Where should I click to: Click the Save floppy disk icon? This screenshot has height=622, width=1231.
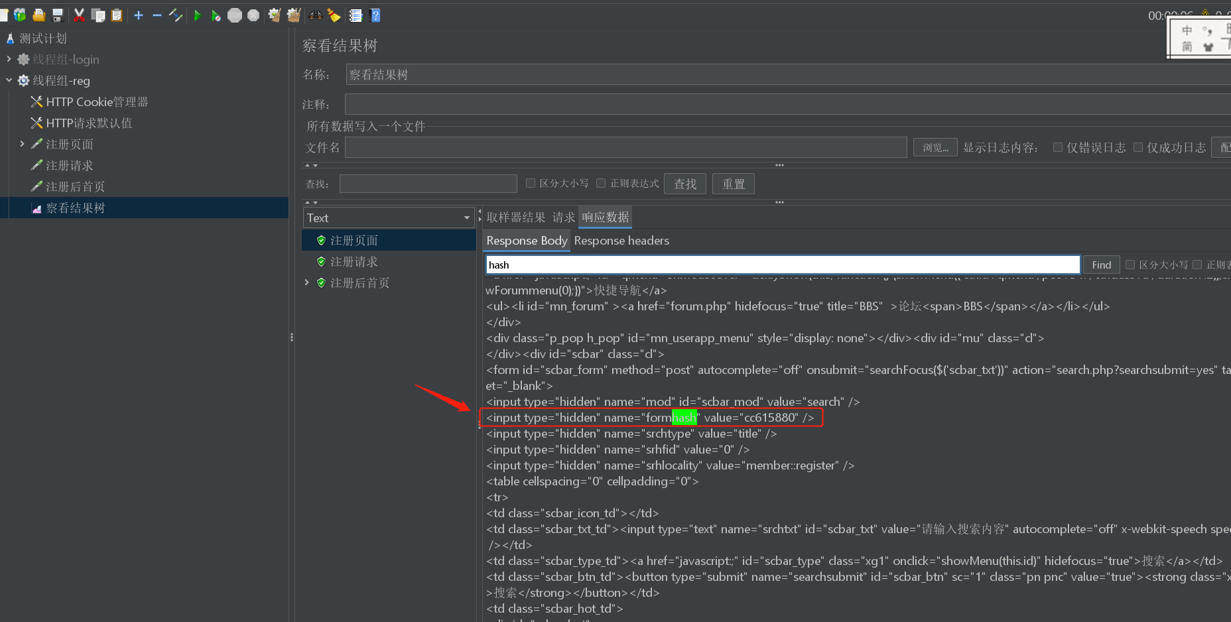[x=58, y=15]
